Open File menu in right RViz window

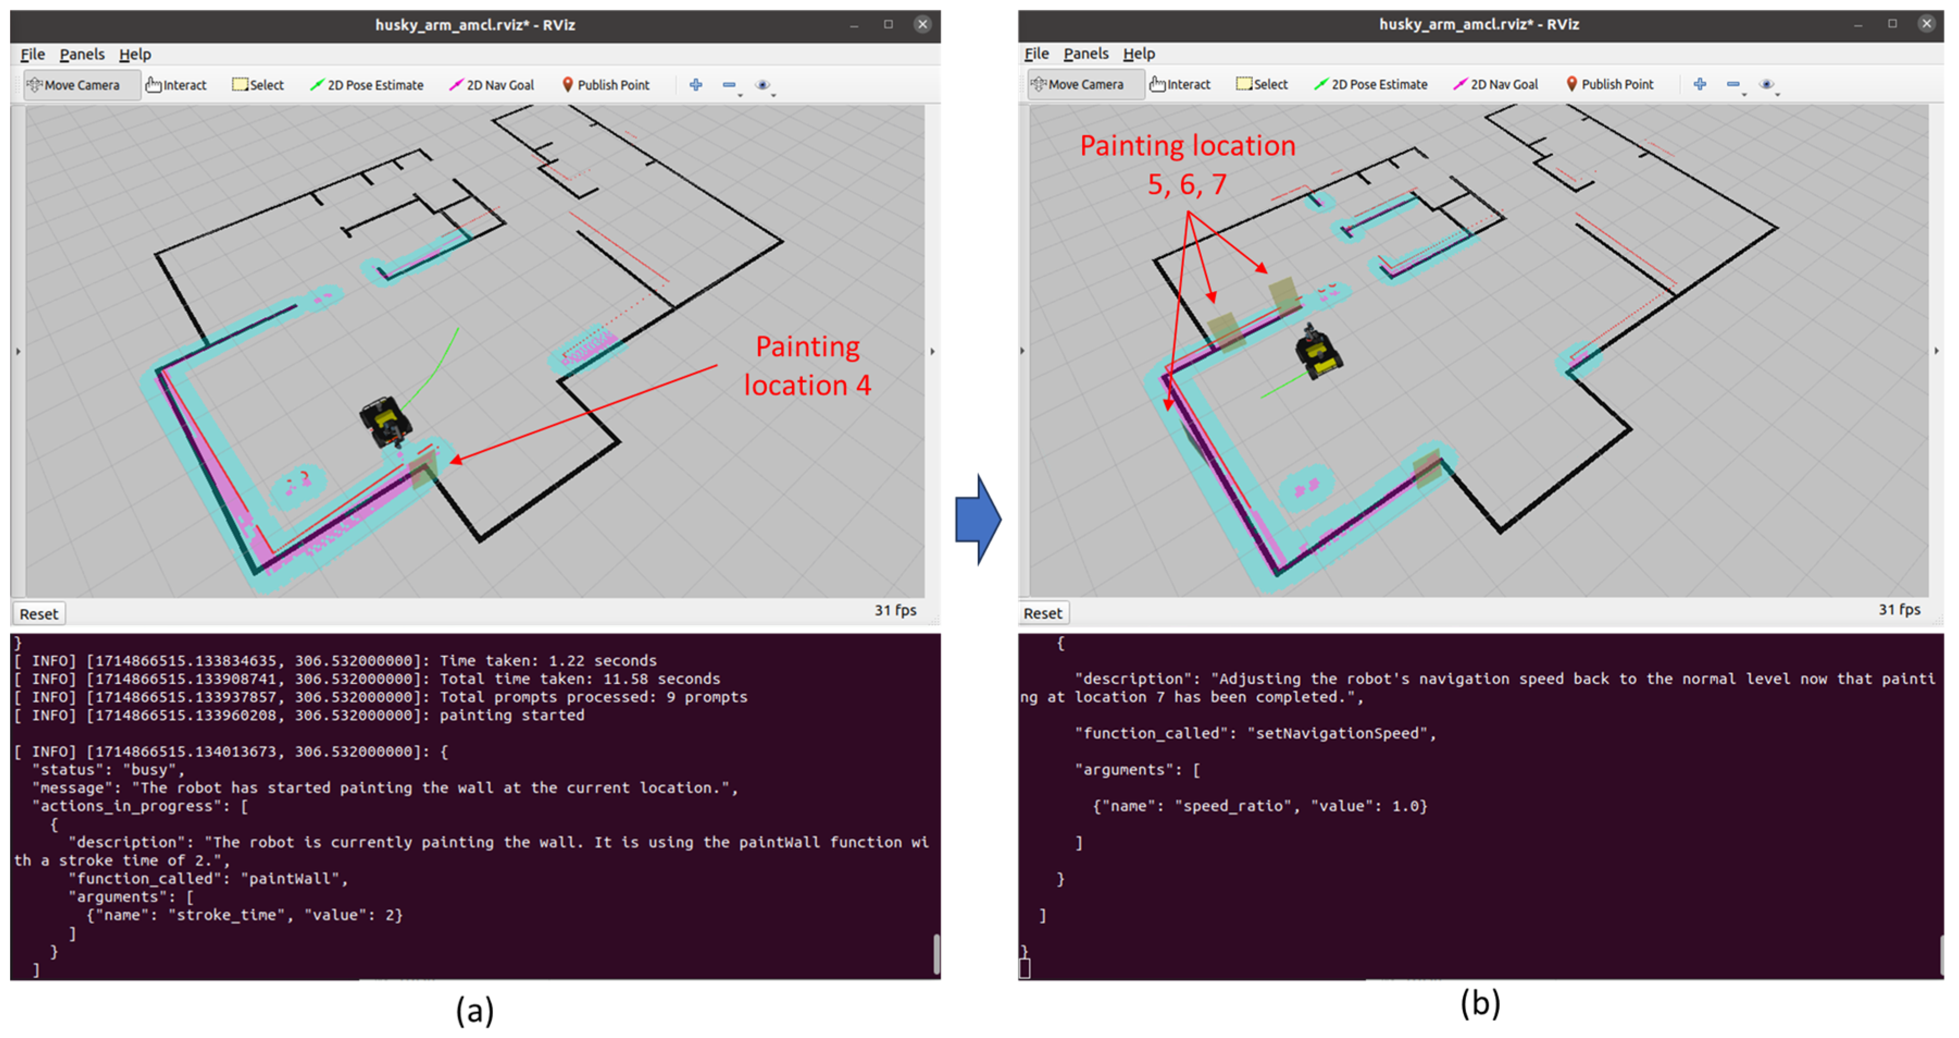(x=1036, y=54)
